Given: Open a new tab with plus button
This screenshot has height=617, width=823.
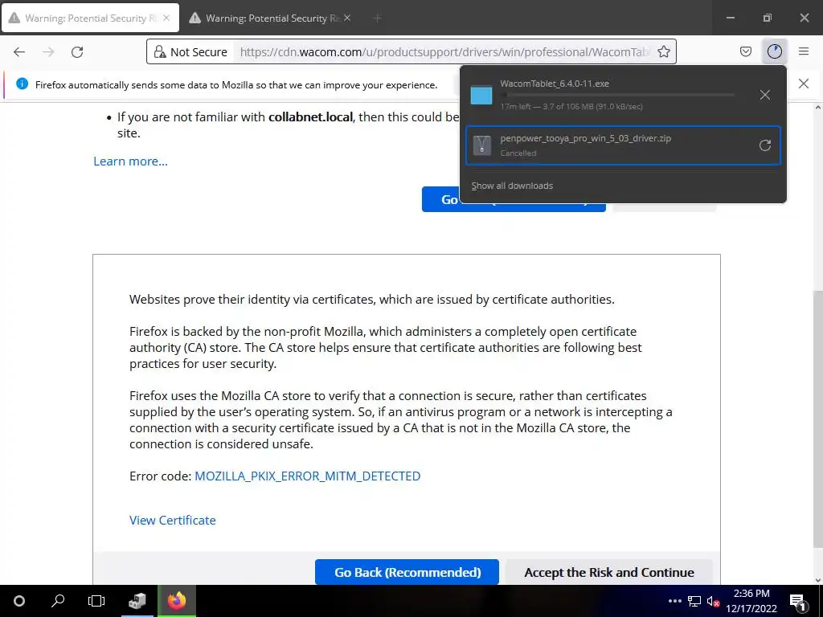Looking at the screenshot, I should click(x=378, y=18).
